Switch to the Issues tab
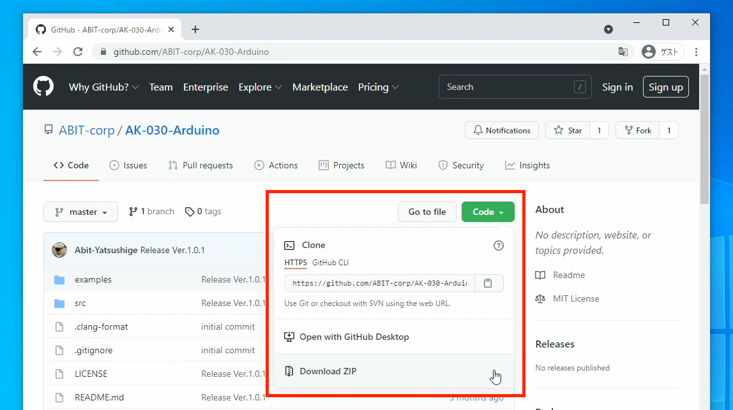733x410 pixels. pyautogui.click(x=128, y=165)
